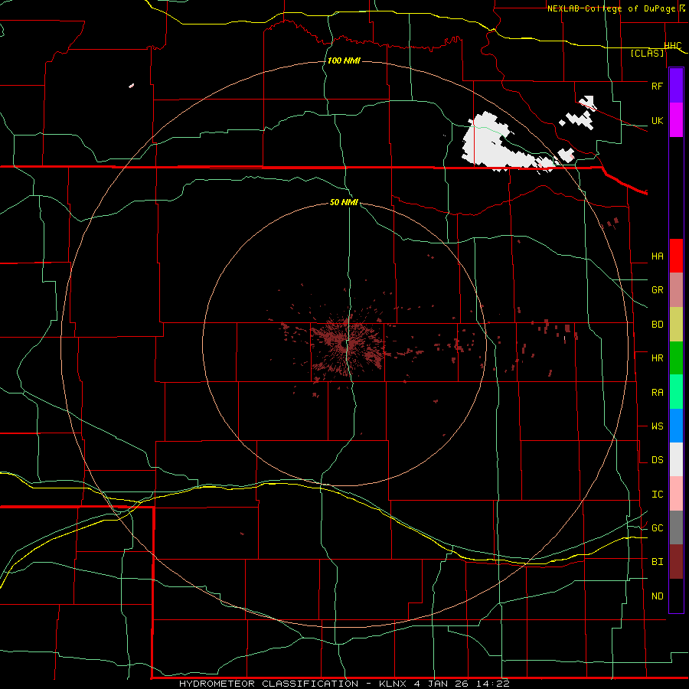Click the purple RF legend color swatch
The height and width of the screenshot is (689, 689).
point(676,86)
